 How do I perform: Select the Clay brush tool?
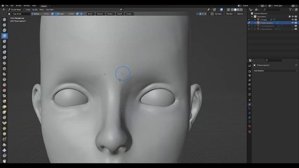pyautogui.click(x=4, y=30)
